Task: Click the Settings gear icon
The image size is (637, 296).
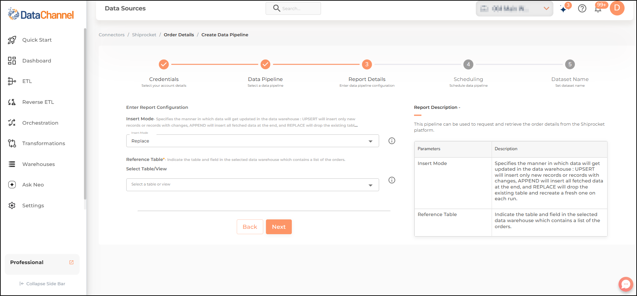Action: [12, 206]
